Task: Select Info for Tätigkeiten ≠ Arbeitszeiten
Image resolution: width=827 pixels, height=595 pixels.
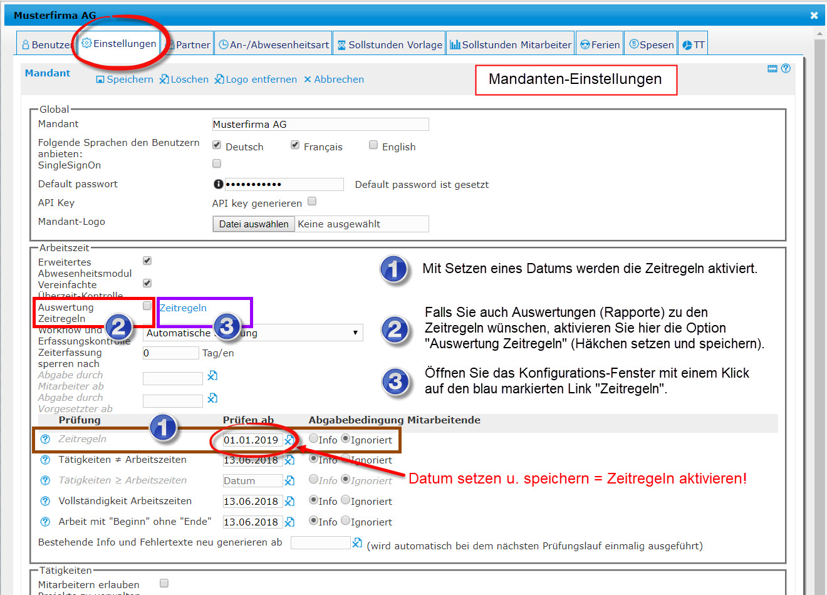Action: tap(314, 458)
